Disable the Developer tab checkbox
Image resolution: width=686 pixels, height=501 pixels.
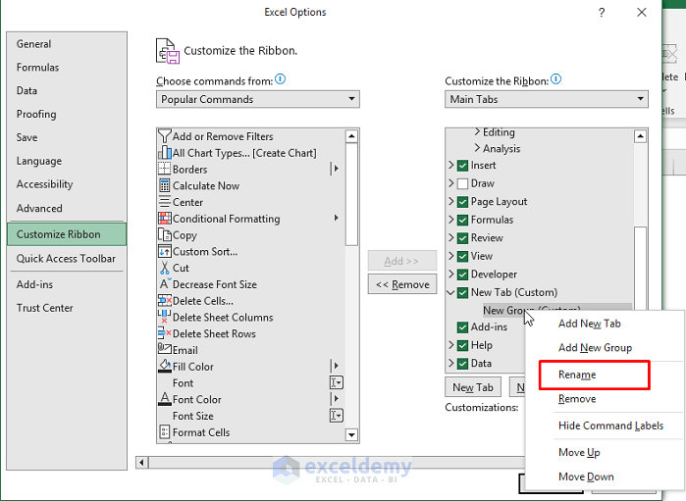click(462, 275)
